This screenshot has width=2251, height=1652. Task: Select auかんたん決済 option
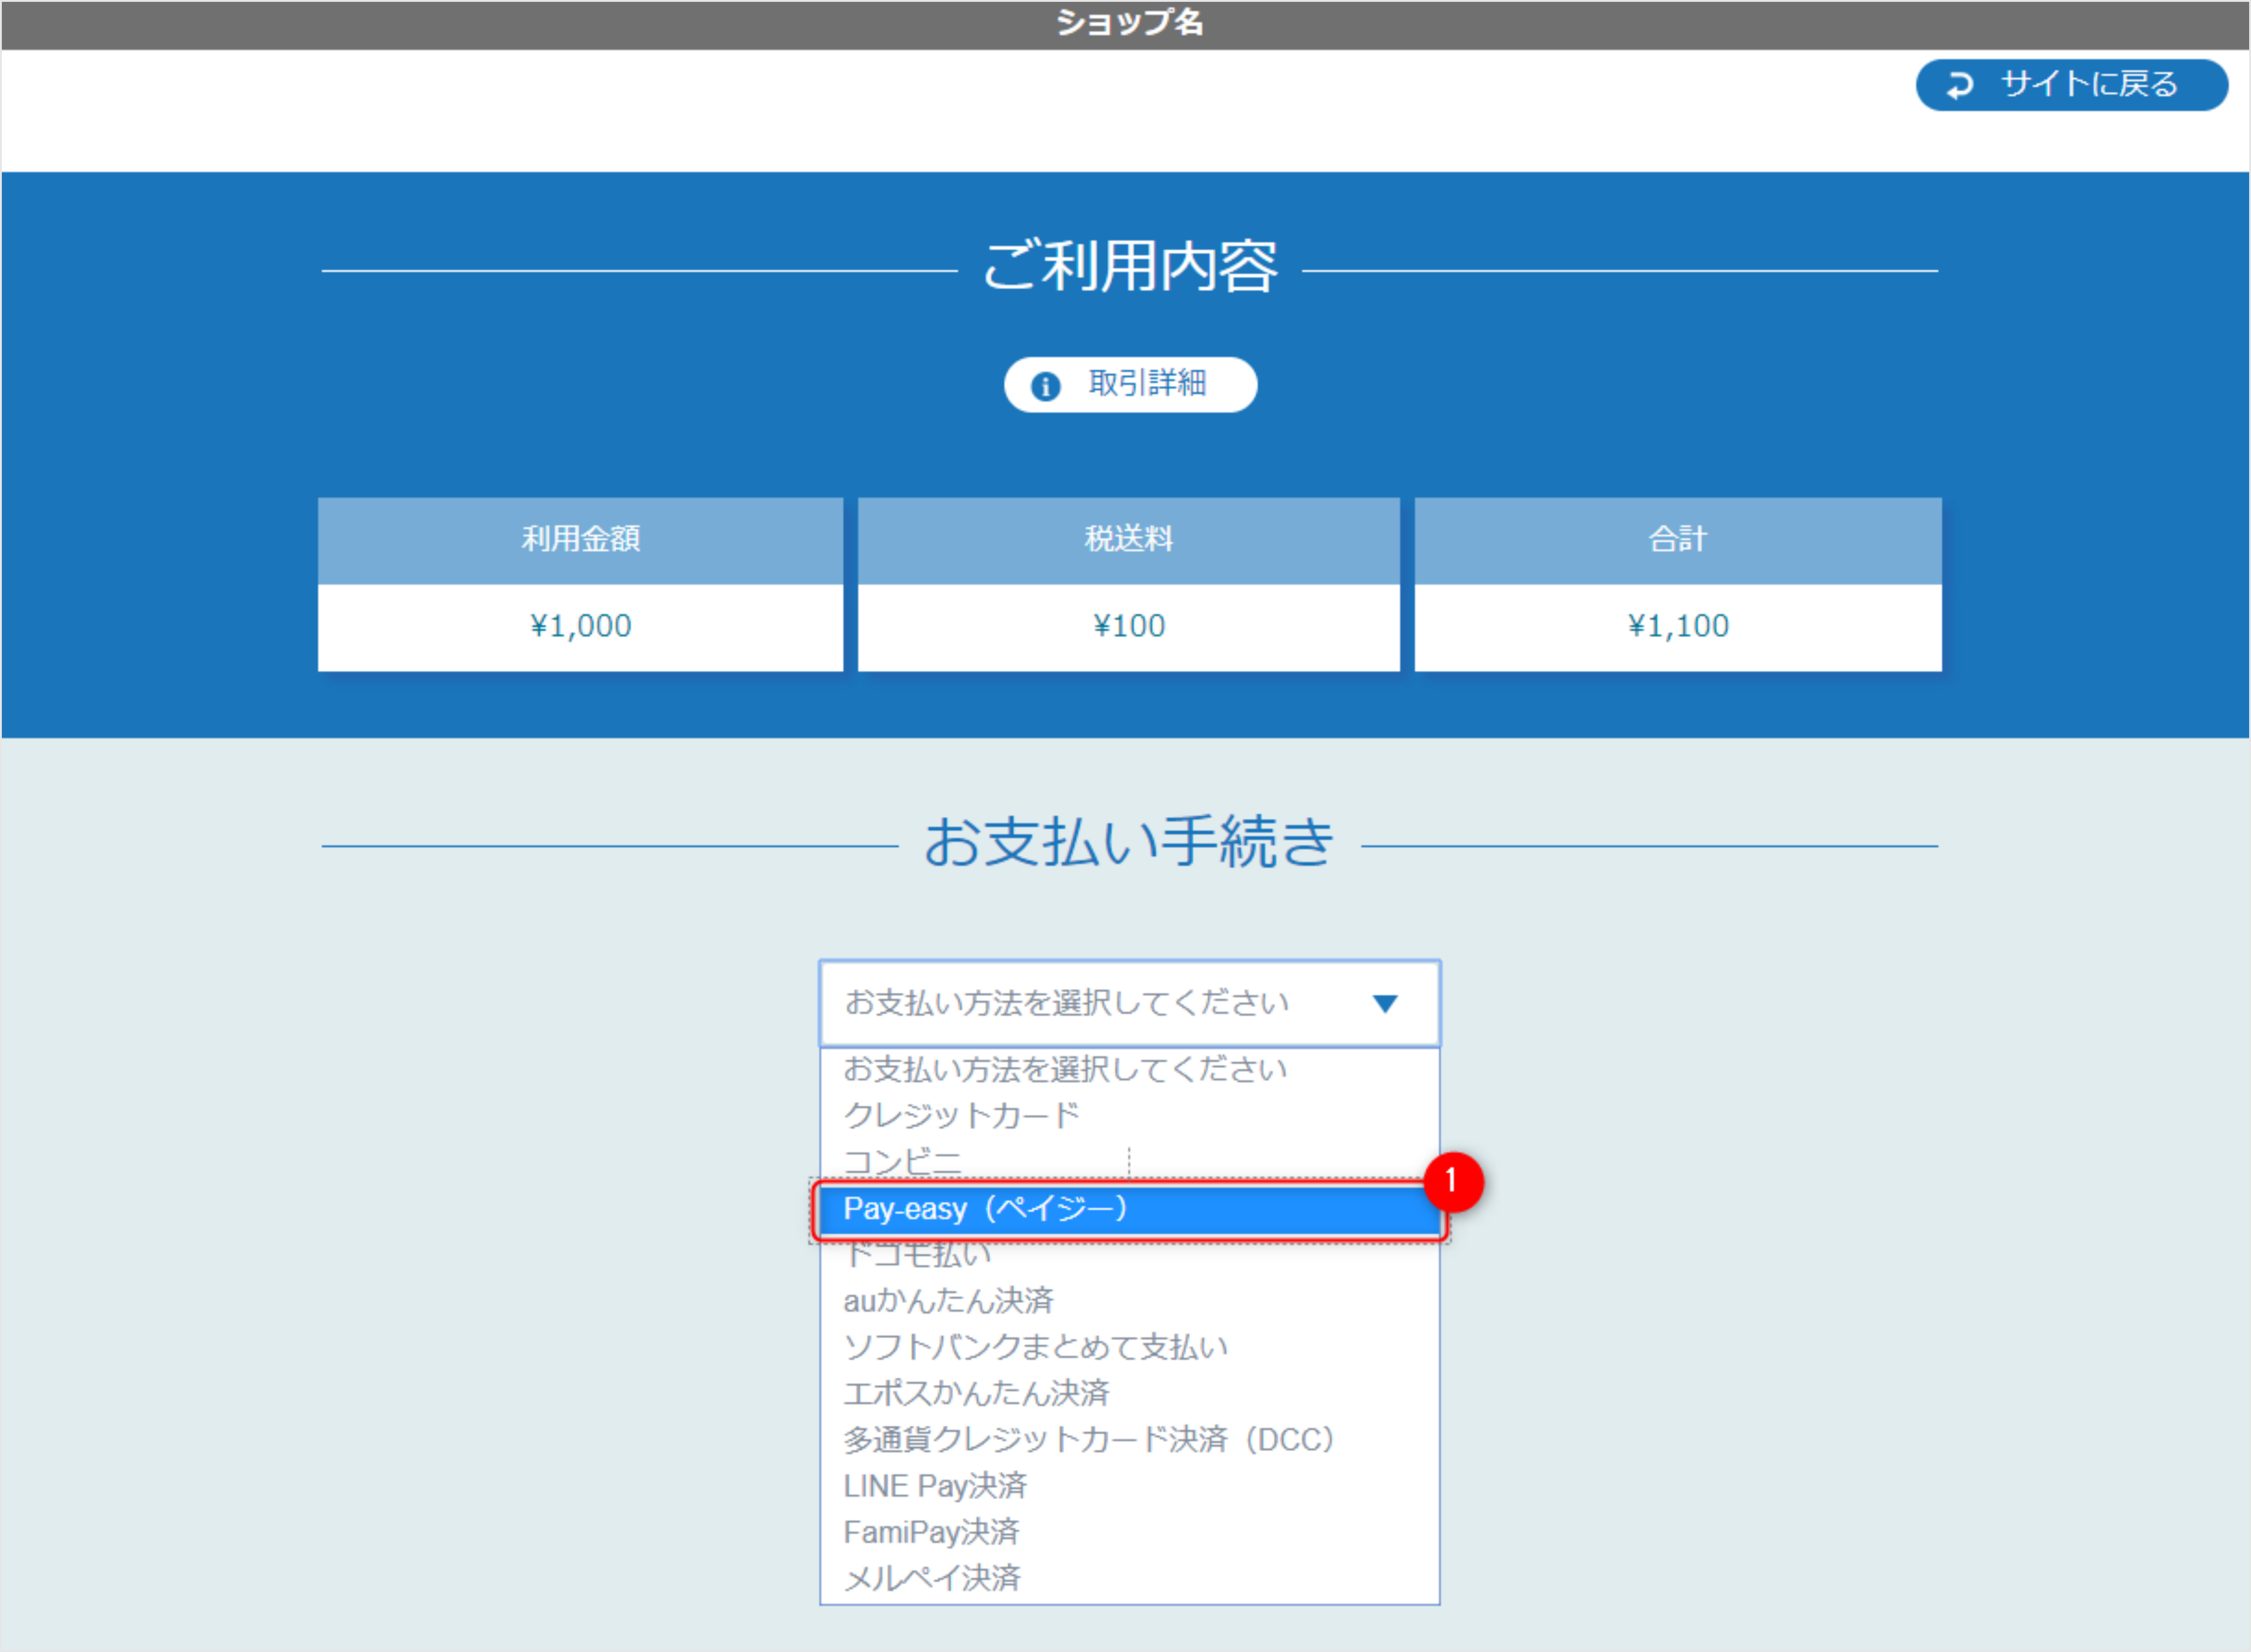(950, 1301)
